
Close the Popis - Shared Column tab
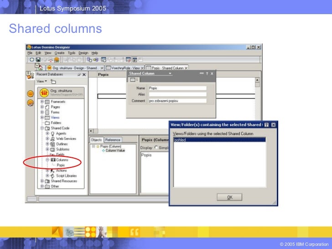[186, 68]
